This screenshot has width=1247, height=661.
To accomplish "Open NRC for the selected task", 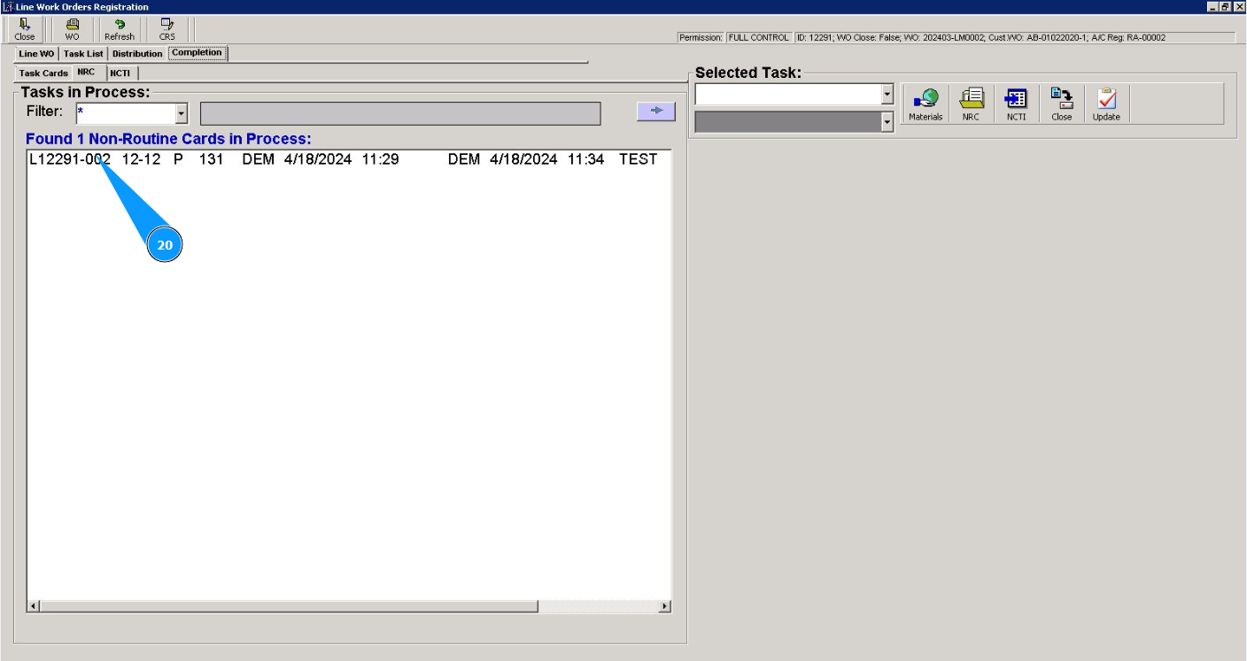I will point(971,104).
